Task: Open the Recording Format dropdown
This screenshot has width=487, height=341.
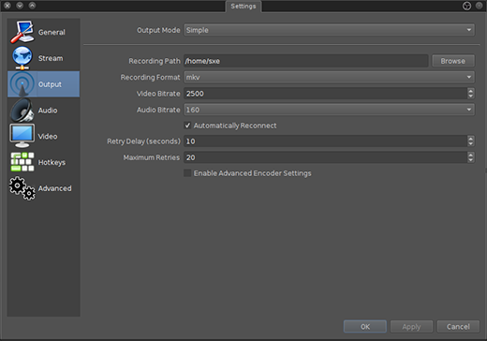Action: pyautogui.click(x=330, y=77)
